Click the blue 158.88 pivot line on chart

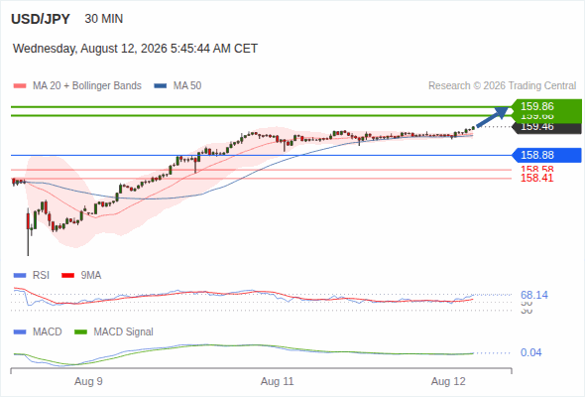[x=261, y=155]
